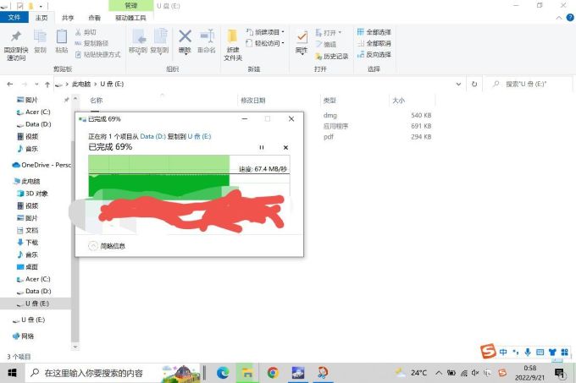Open OneDrive - Personal in sidebar
The height and width of the screenshot is (383, 576).
[x=42, y=166]
